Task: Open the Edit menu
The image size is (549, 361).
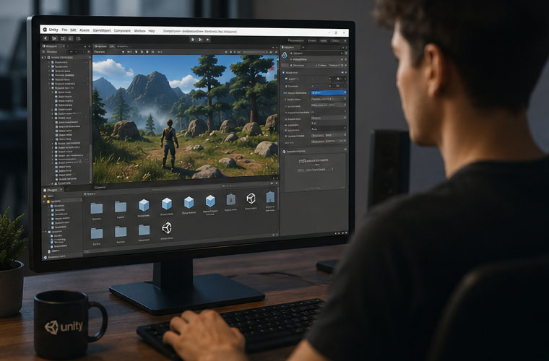Action: click(x=73, y=30)
